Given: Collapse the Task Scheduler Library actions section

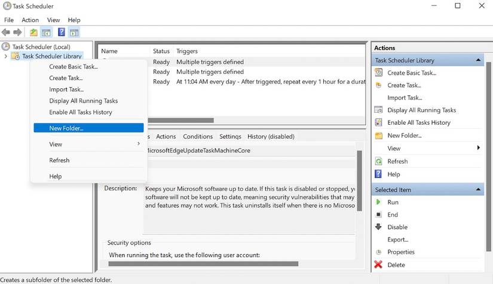Looking at the screenshot, I should tap(478, 60).
